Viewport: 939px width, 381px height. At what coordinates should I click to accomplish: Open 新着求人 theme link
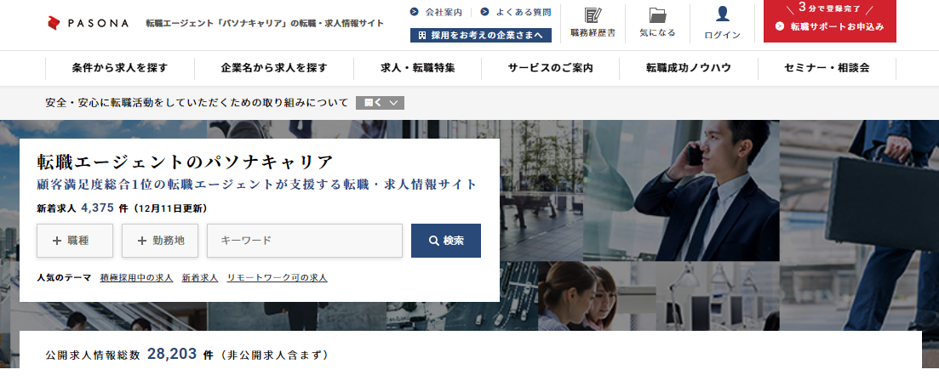coord(200,278)
